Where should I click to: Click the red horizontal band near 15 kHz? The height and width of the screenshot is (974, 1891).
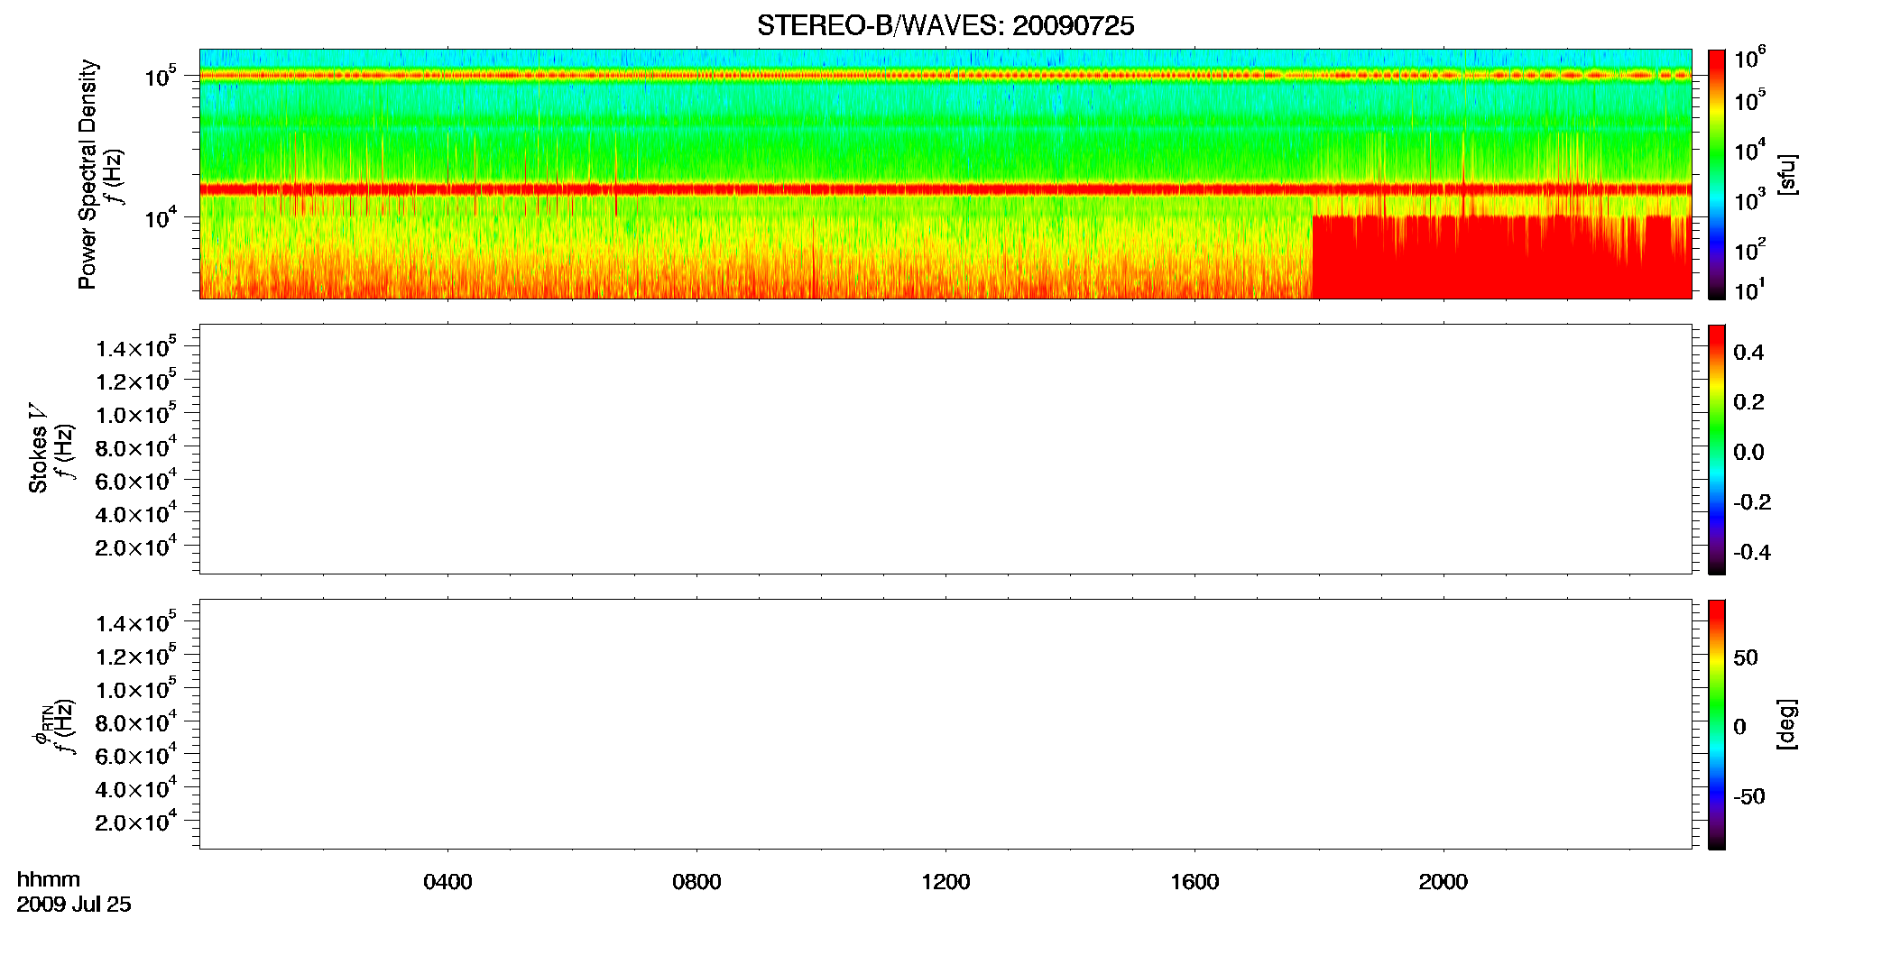coord(945,189)
